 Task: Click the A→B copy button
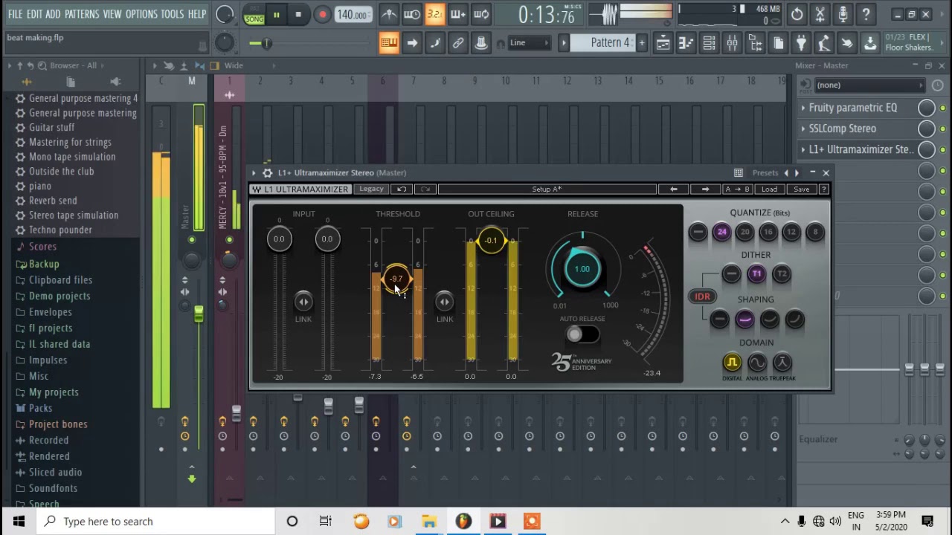(737, 189)
